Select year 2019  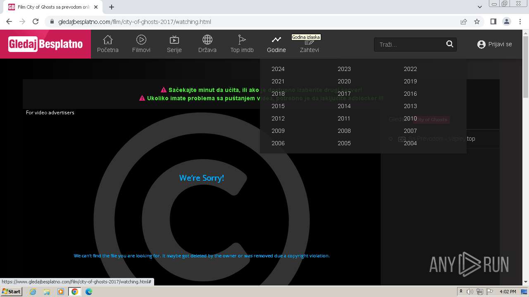pyautogui.click(x=410, y=81)
